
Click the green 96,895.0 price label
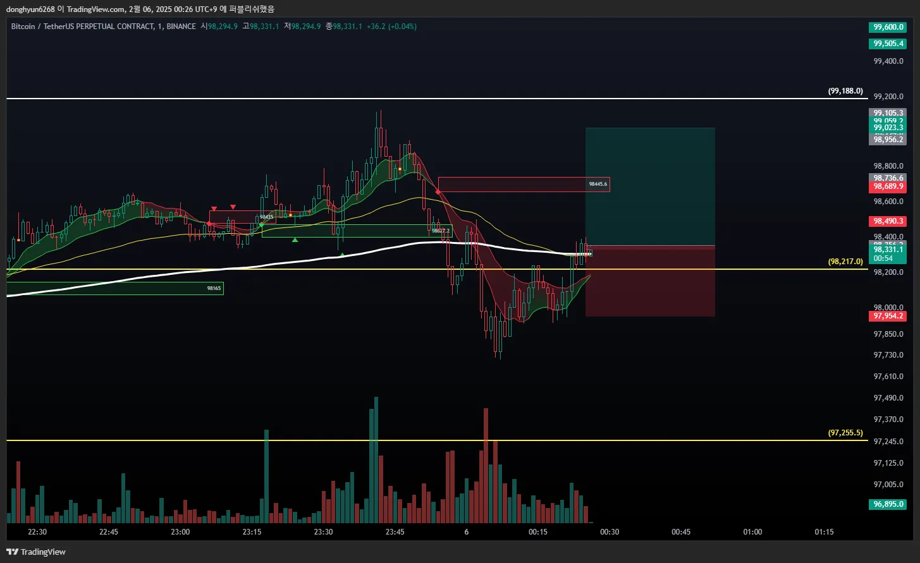pos(888,504)
